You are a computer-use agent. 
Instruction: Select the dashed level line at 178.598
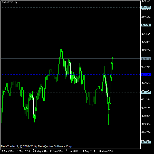click(x=70, y=7)
